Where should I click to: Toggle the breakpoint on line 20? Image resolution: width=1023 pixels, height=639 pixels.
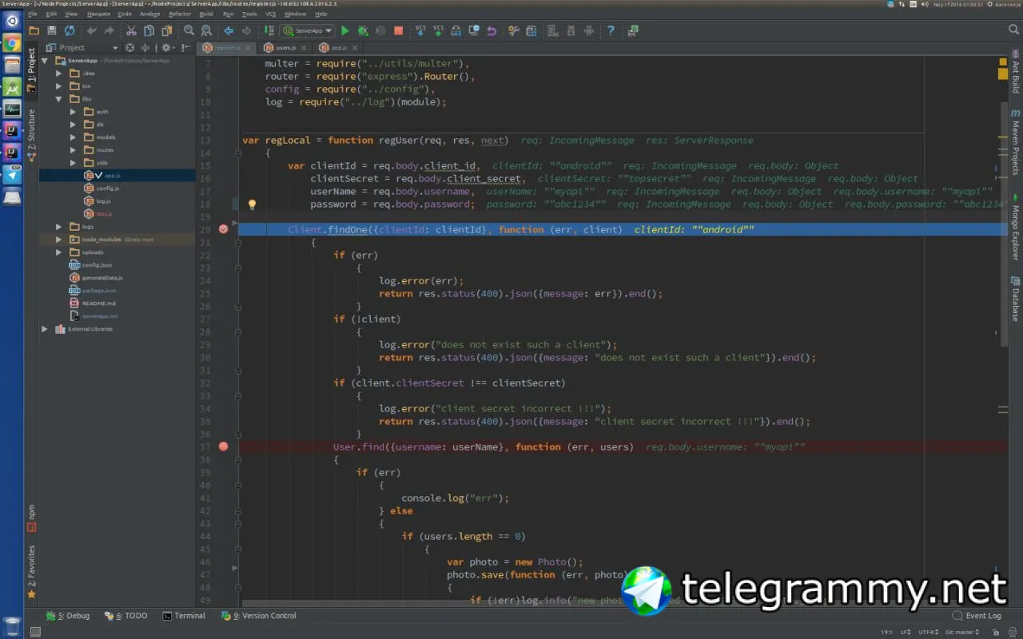pos(224,229)
